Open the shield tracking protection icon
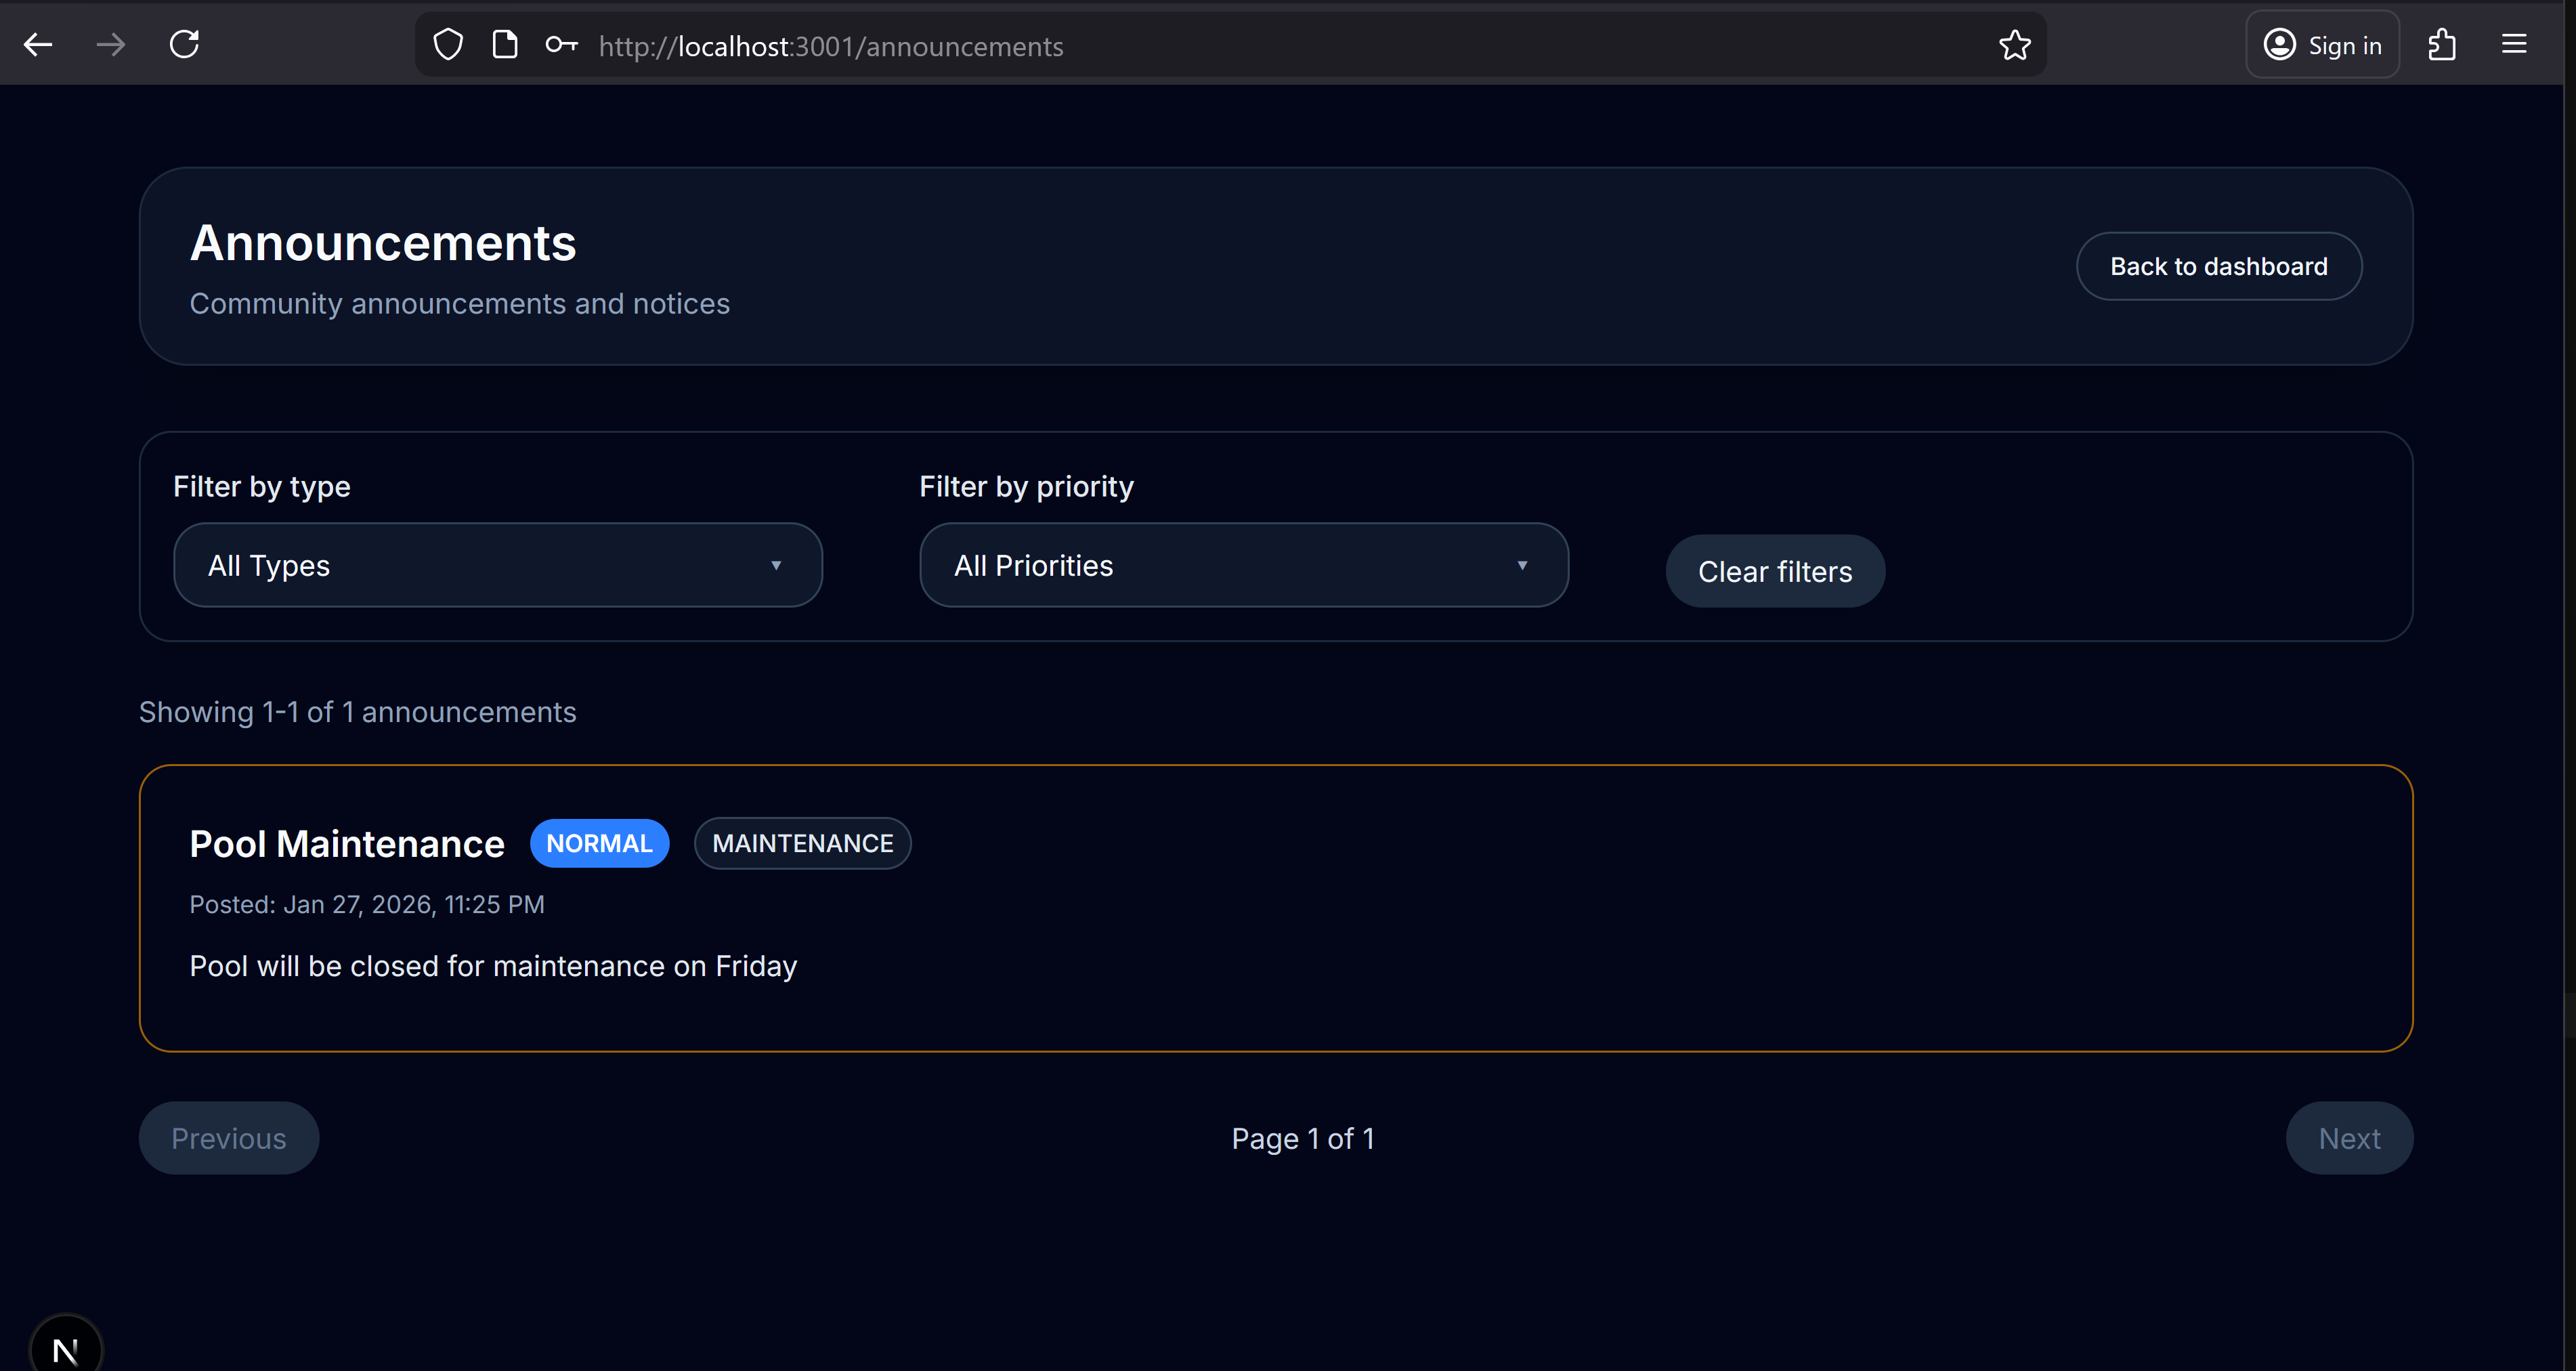The width and height of the screenshot is (2576, 1371). pos(447,44)
